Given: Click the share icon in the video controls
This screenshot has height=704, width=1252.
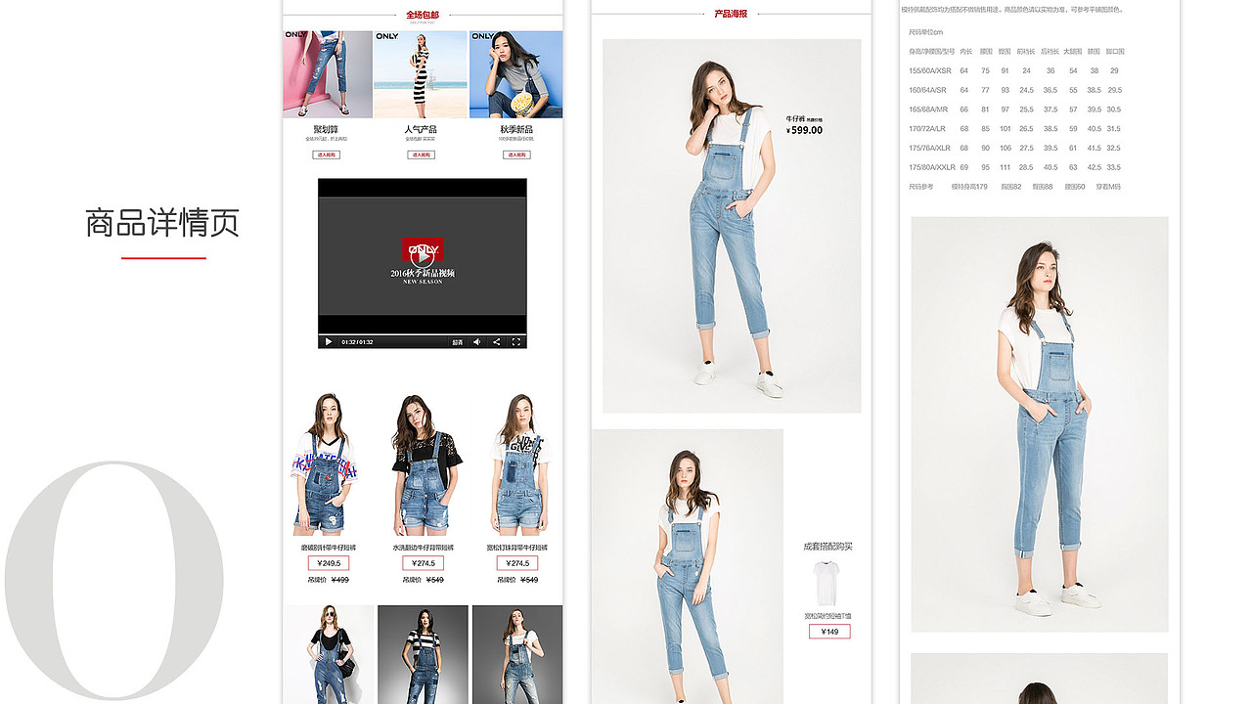Looking at the screenshot, I should coord(497,342).
